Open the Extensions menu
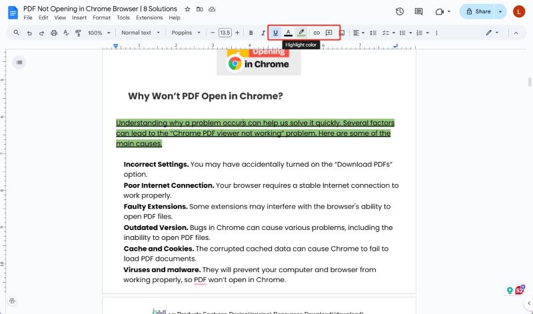The image size is (533, 314). (x=149, y=18)
